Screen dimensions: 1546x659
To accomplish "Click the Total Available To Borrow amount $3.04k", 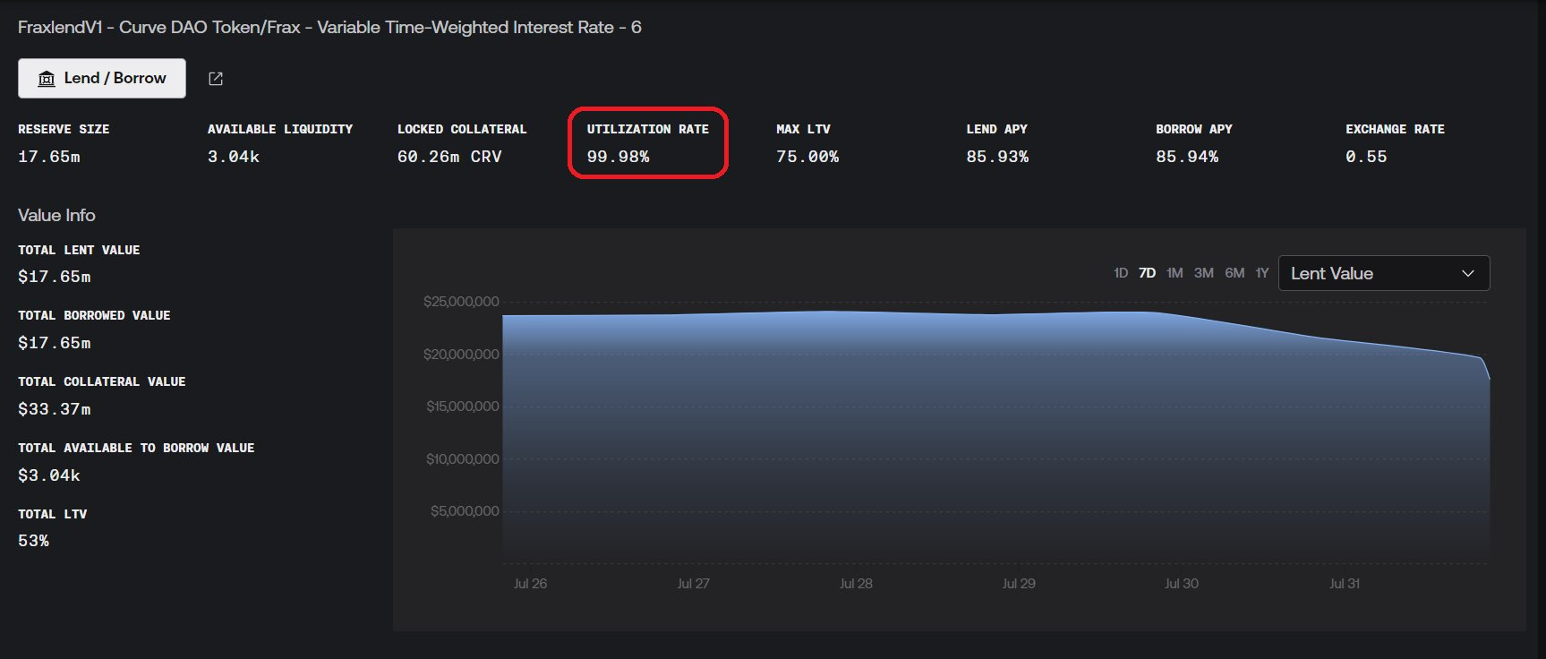I will pos(49,475).
